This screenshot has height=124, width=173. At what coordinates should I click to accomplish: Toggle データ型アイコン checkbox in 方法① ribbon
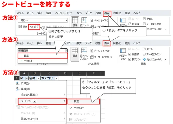[144, 24]
